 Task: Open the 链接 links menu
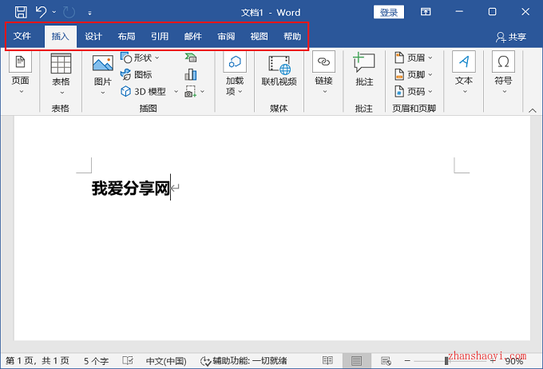[x=323, y=73]
